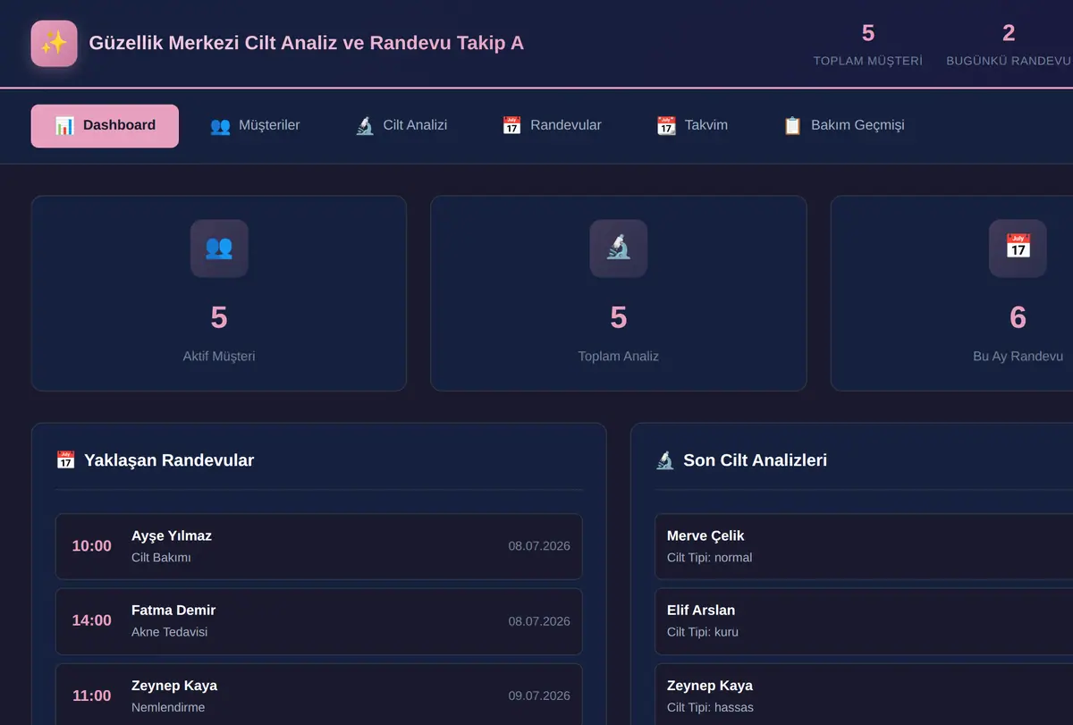Viewport: 1073px width, 725px height.
Task: Open the Takvim tab
Action: 692,126
